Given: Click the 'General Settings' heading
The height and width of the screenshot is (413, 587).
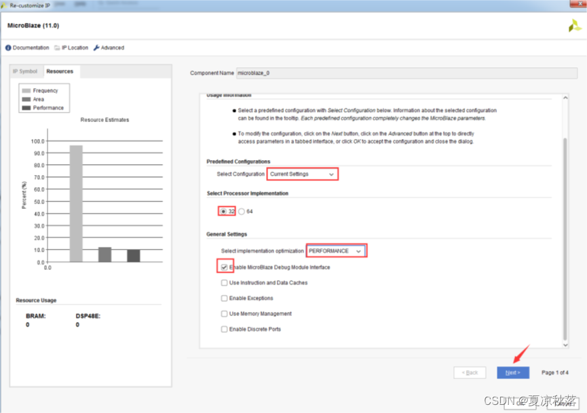Looking at the screenshot, I should point(227,234).
